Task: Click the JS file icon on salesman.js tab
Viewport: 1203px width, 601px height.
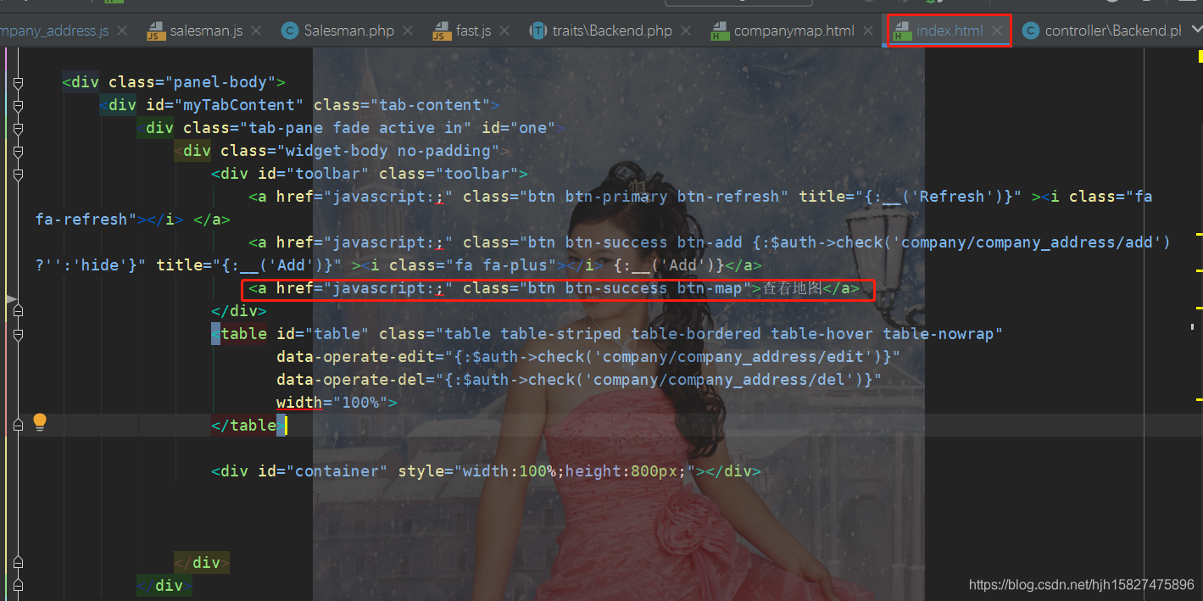Action: [155, 31]
